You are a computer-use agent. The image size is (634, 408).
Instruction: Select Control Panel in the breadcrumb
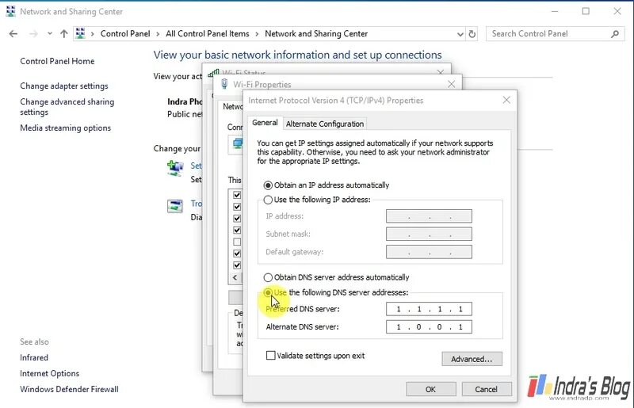[x=125, y=34]
